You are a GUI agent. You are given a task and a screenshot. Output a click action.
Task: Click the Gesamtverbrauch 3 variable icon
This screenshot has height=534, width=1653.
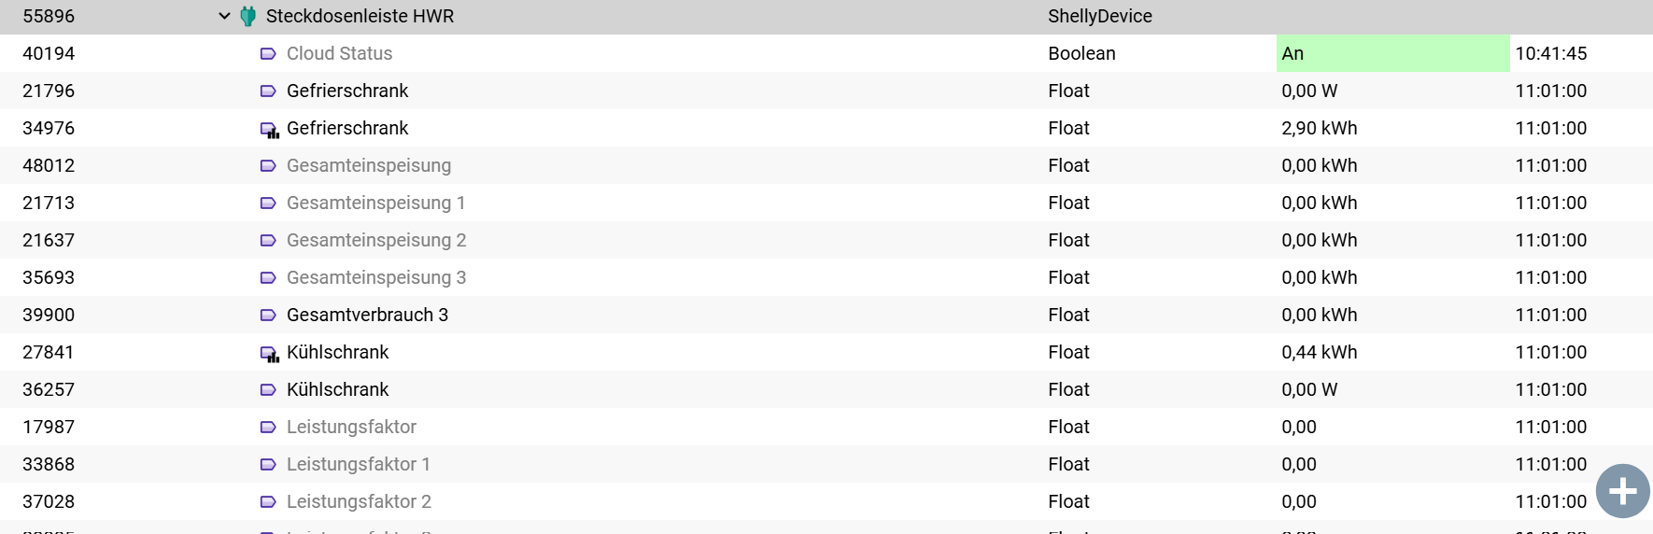pyautogui.click(x=268, y=315)
